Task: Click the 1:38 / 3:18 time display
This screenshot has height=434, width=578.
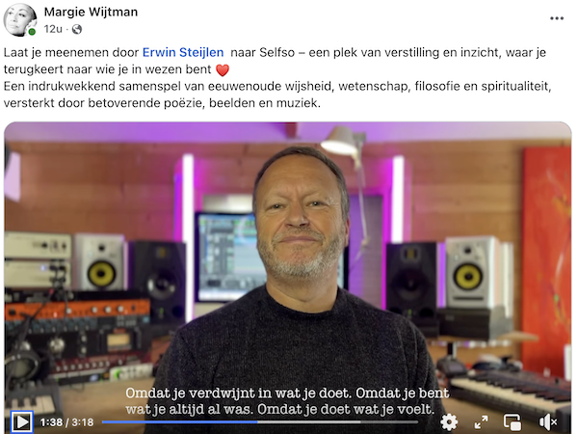Action: (66, 422)
